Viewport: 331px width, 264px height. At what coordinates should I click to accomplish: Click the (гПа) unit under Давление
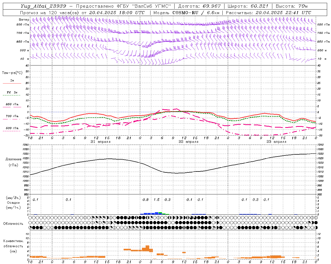13,165
